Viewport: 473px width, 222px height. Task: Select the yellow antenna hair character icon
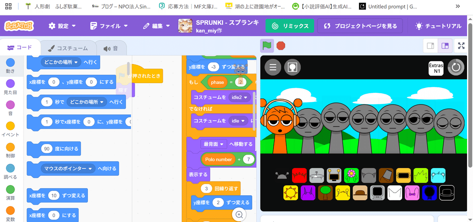point(343,192)
